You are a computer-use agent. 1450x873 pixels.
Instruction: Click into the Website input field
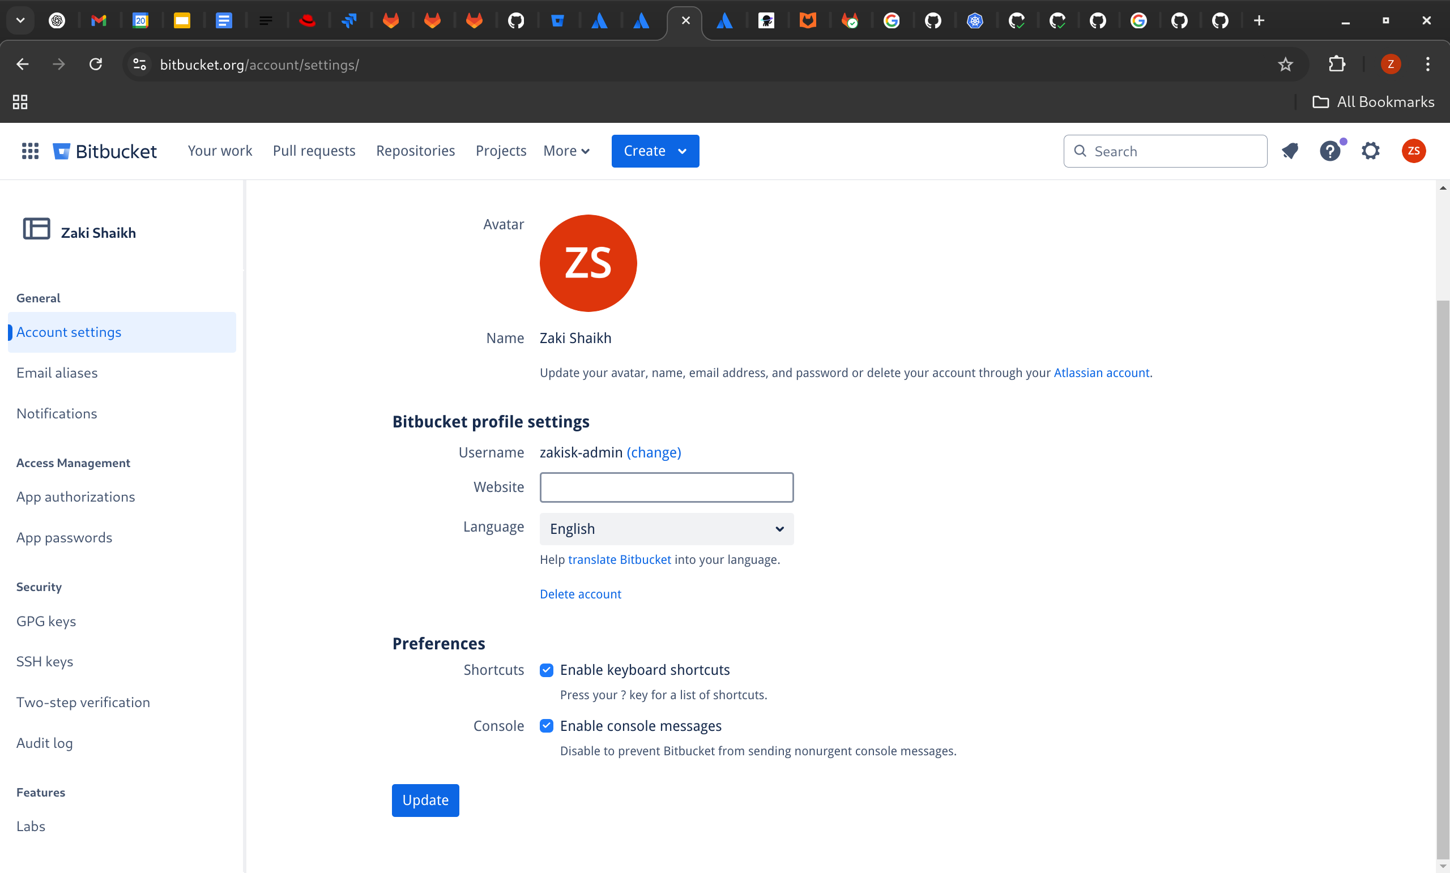666,487
